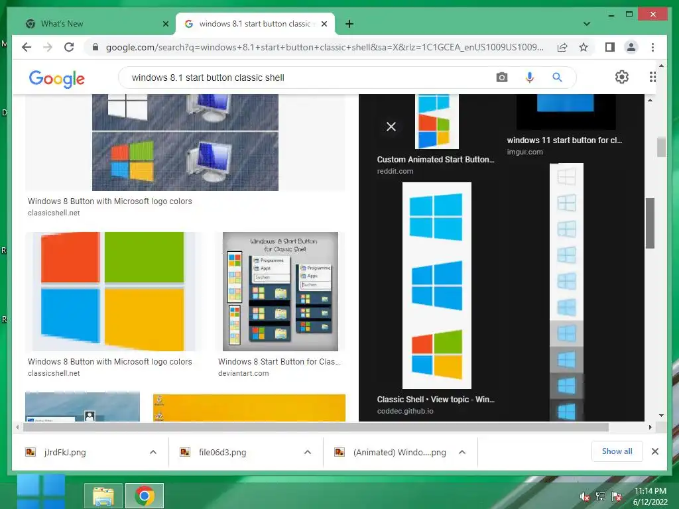Click the page horizontal scrollbar
The width and height of the screenshot is (679, 509).
[x=316, y=427]
